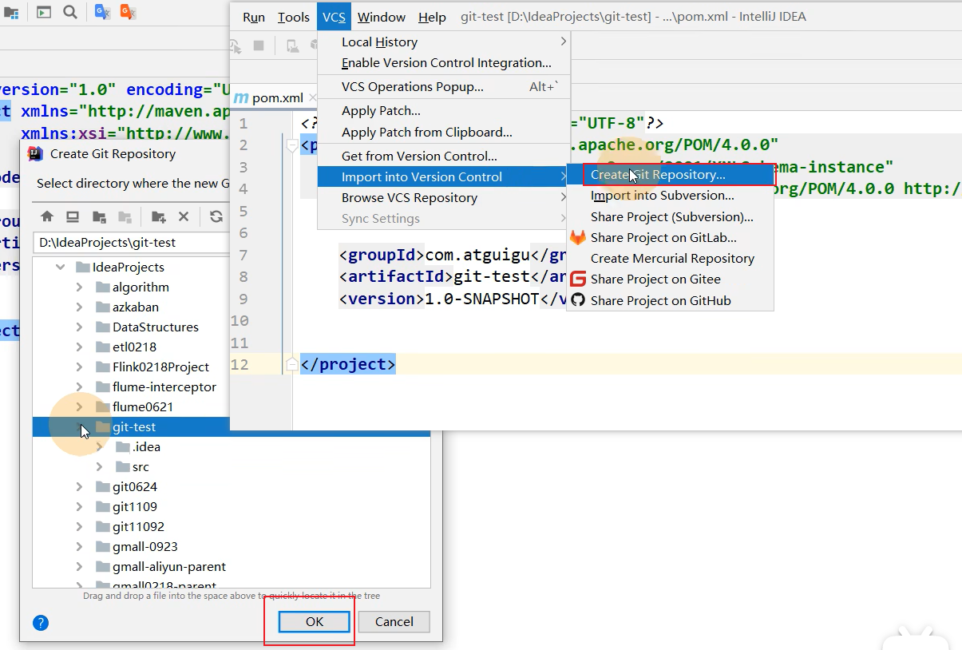Select Import into Subversion
962x650 pixels.
coord(670,196)
